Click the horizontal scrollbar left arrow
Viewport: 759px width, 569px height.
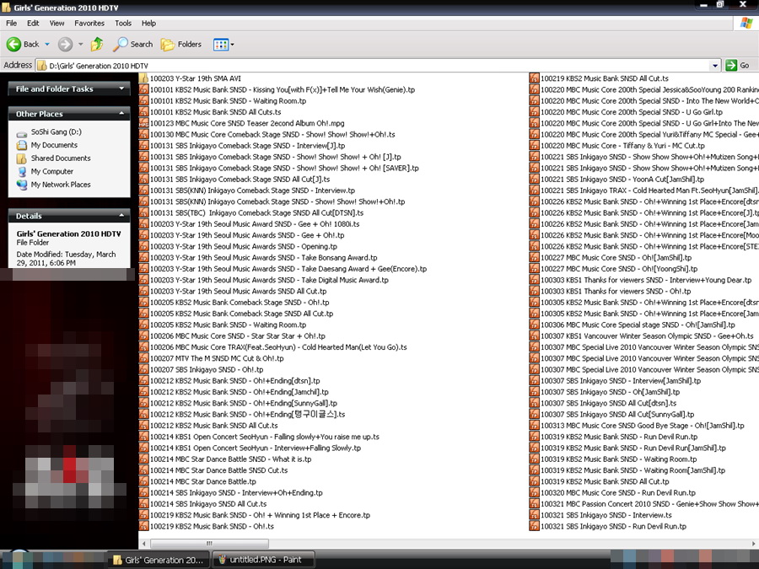point(143,544)
